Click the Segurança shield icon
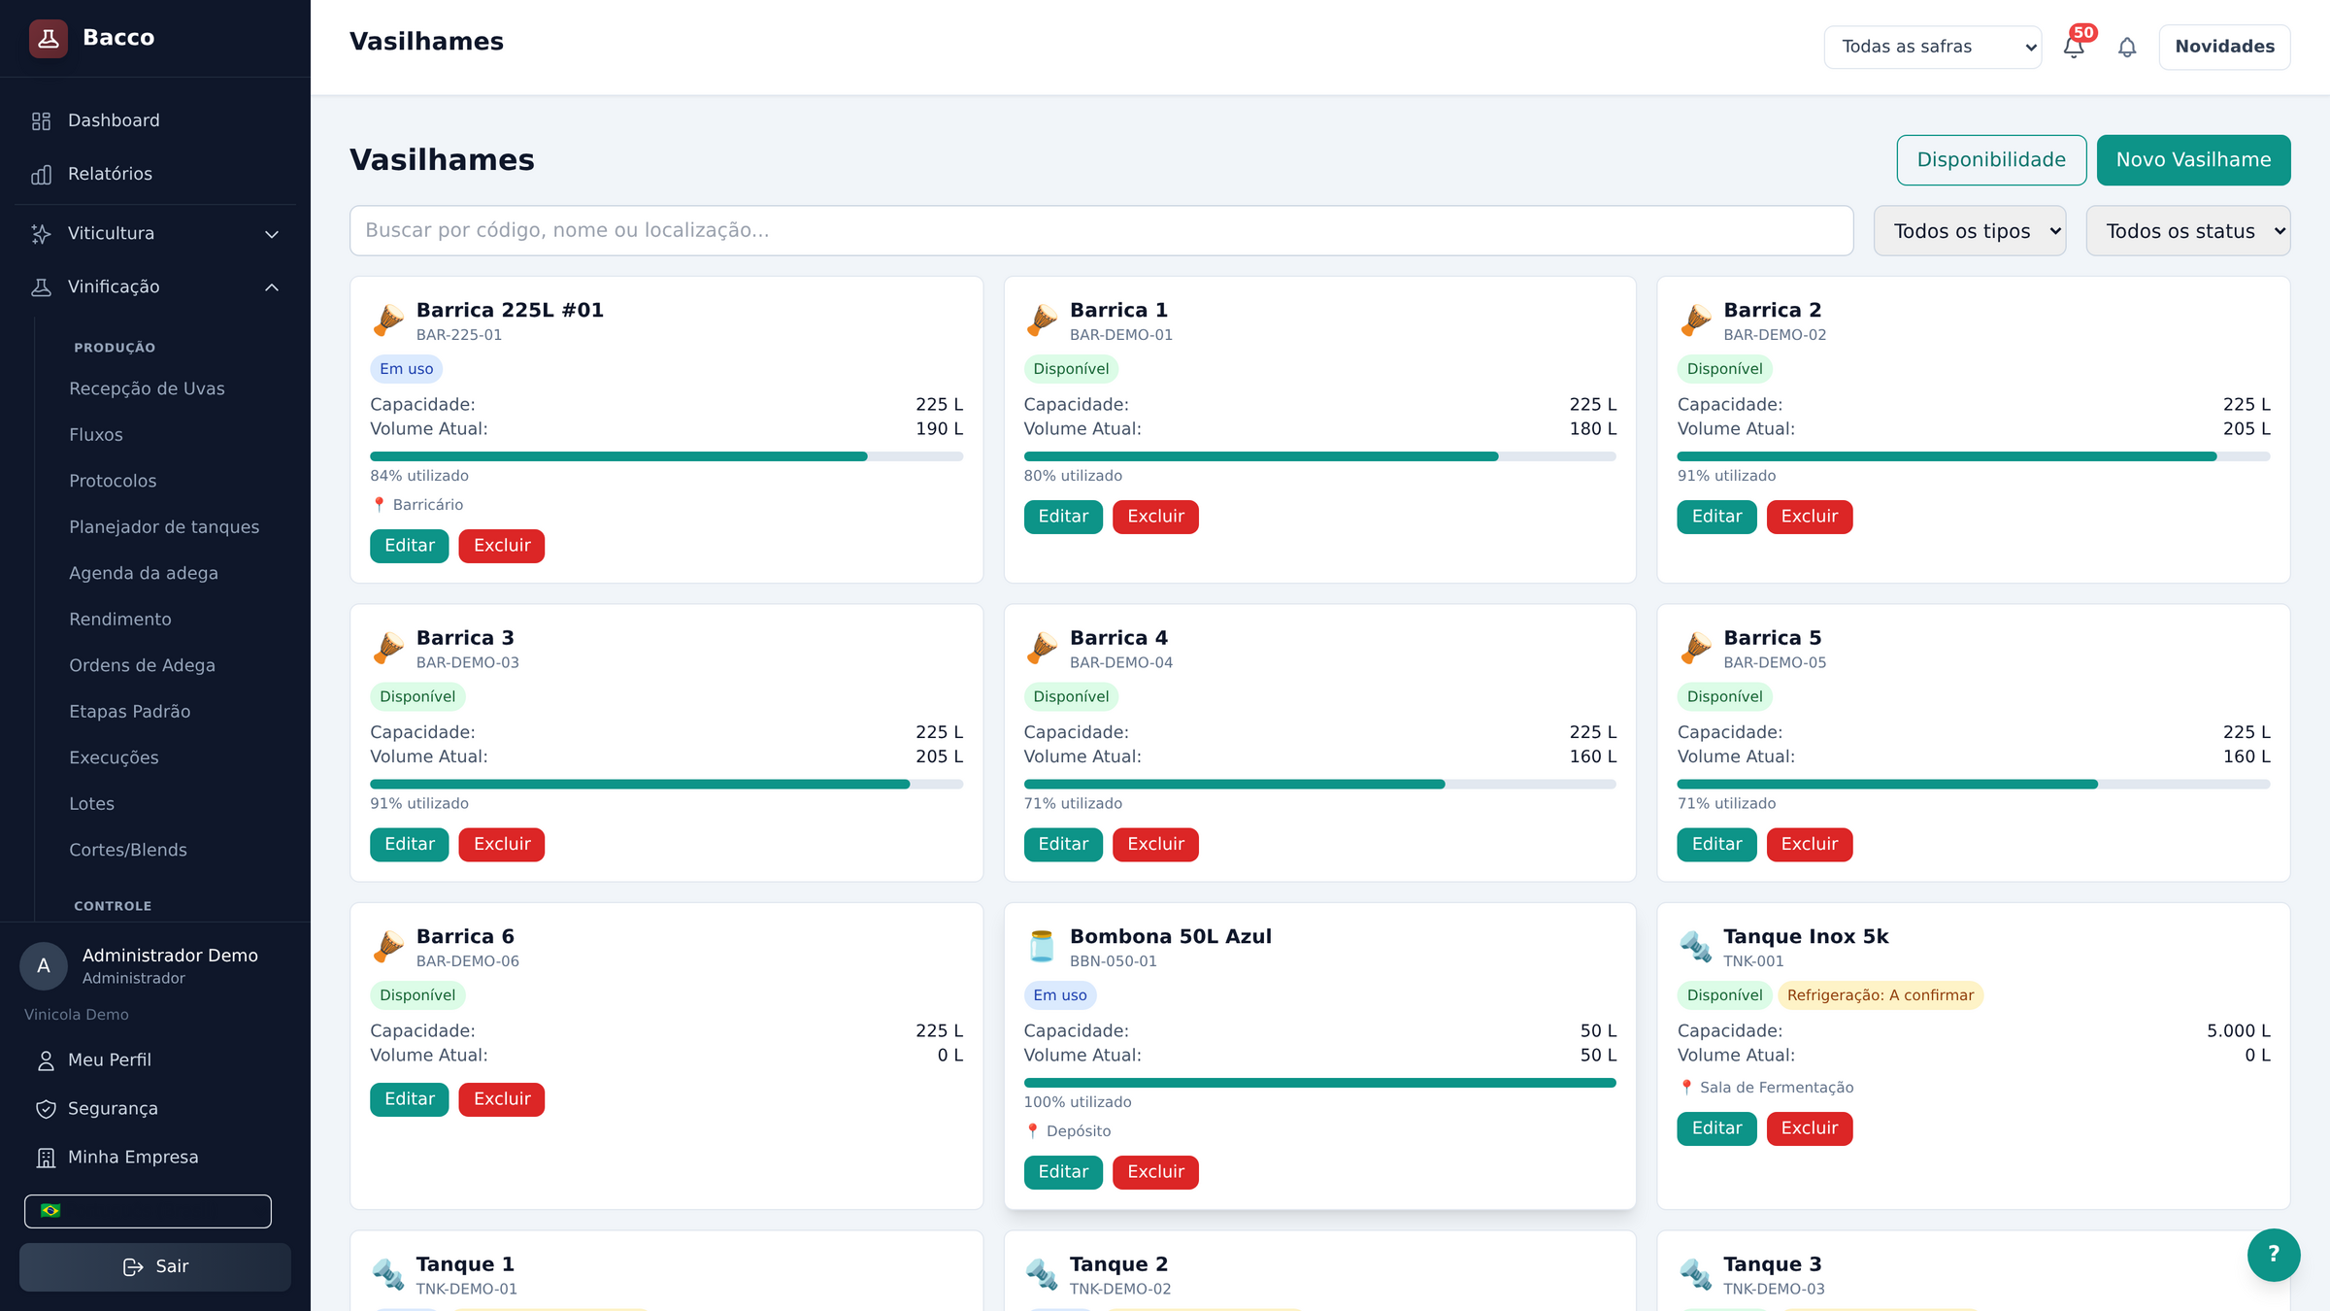 point(46,1109)
